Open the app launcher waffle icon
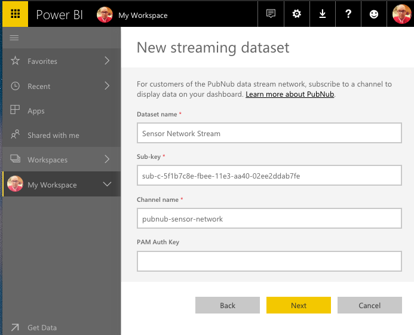Screen dimensions: 414x335 (x=15, y=14)
